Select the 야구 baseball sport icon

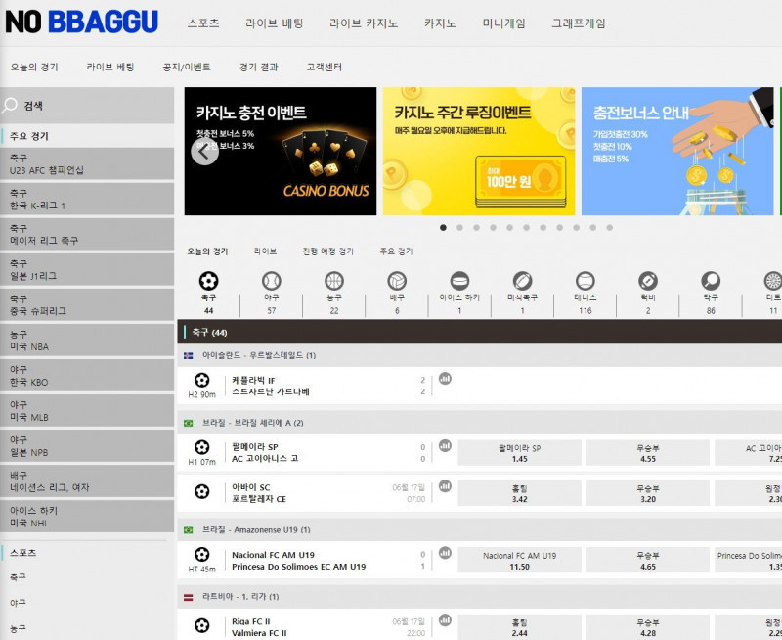[271, 282]
